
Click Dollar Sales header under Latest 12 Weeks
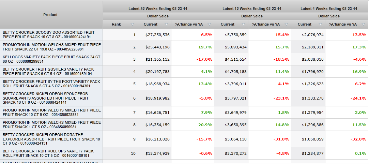click(252, 16)
